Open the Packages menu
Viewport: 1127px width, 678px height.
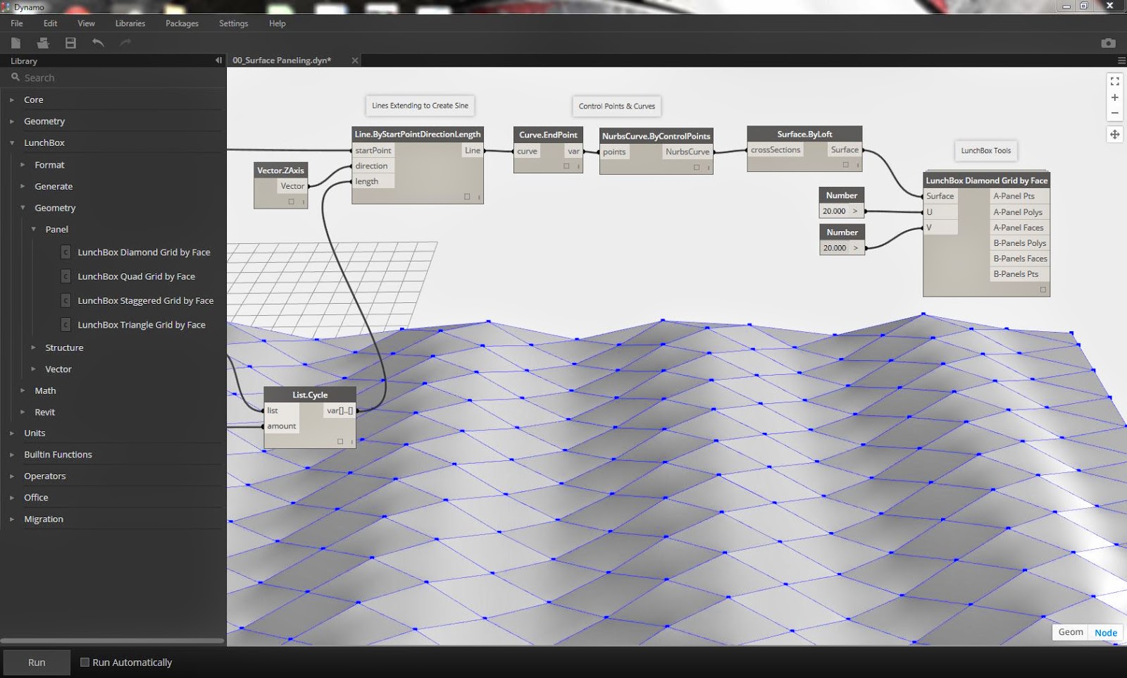pyautogui.click(x=182, y=23)
